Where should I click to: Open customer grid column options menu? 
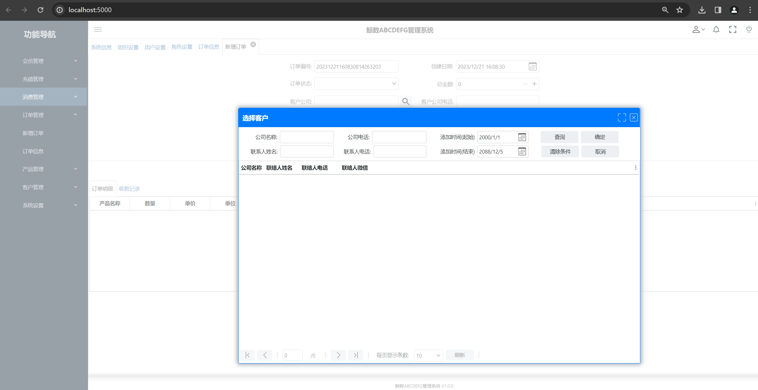click(635, 168)
